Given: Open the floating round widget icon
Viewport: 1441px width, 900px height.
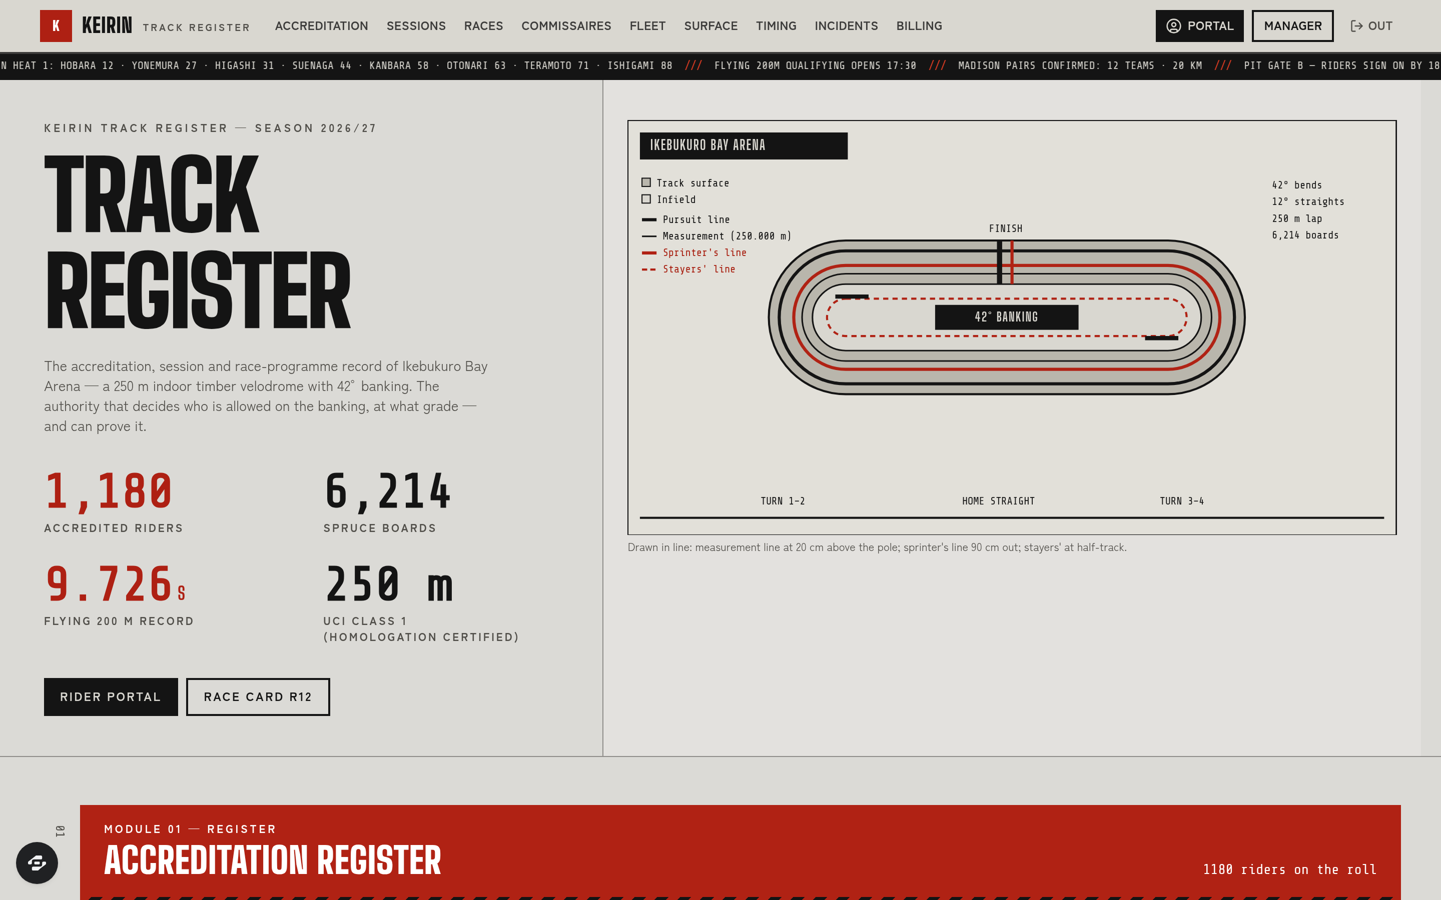Looking at the screenshot, I should (37, 862).
